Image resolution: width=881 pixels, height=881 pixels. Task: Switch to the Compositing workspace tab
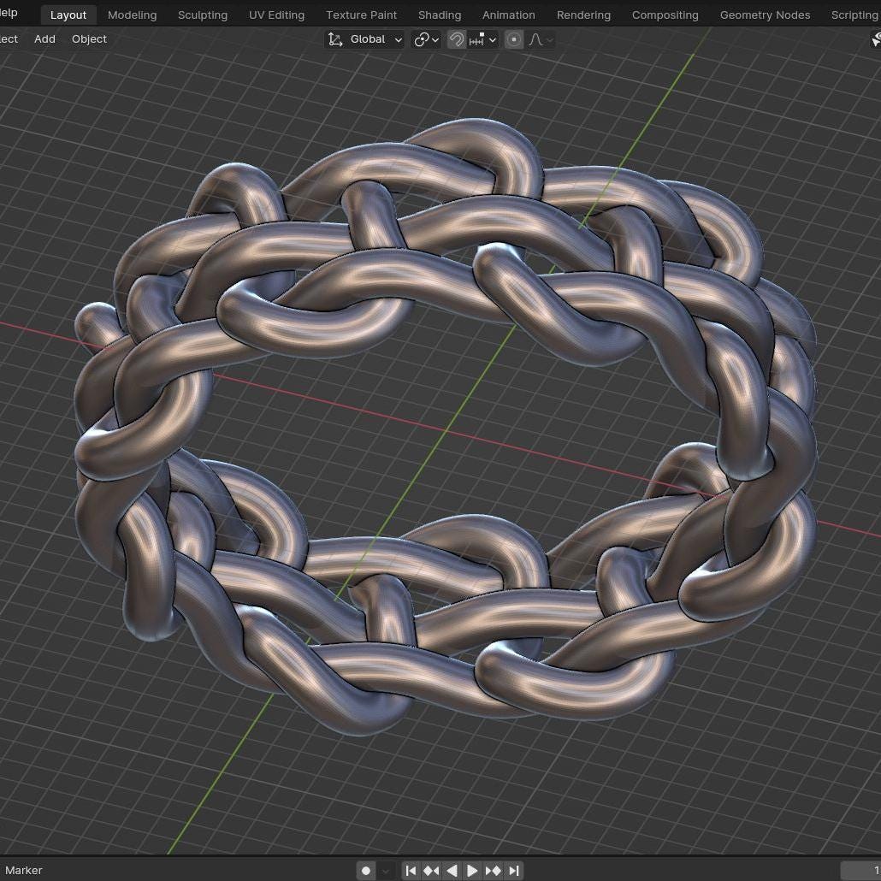click(665, 15)
